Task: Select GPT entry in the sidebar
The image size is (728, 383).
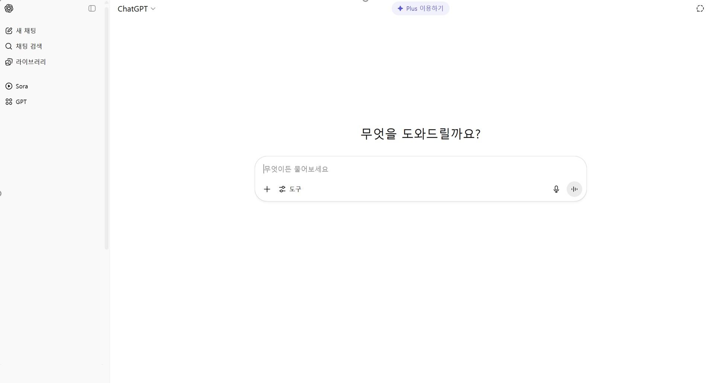Action: [x=20, y=102]
